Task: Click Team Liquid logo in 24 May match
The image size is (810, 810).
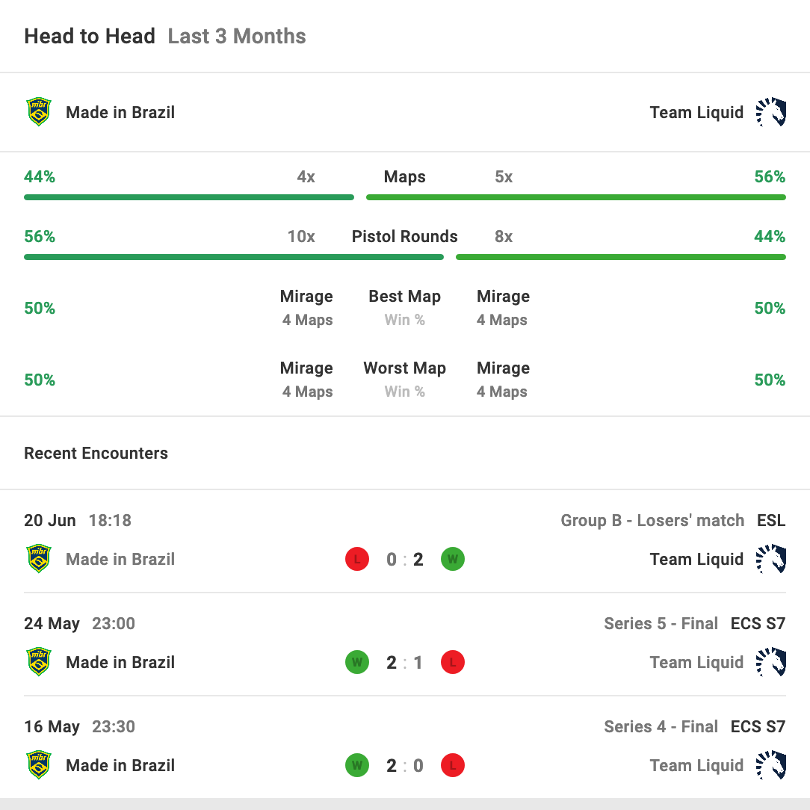Action: point(771,662)
